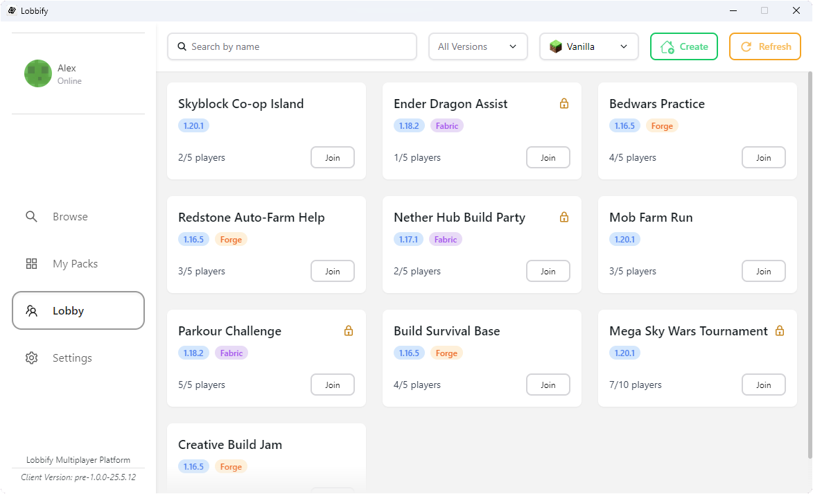Join the Parkour Challenge lobby
Viewport: 813px width, 494px height.
point(333,385)
